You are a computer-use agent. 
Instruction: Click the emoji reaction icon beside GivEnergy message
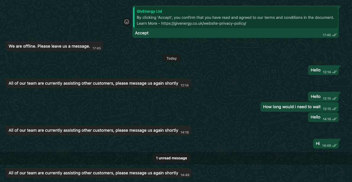tap(127, 22)
